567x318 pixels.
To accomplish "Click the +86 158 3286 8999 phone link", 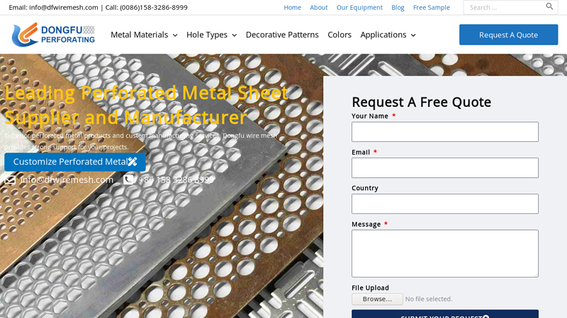I will click(176, 179).
